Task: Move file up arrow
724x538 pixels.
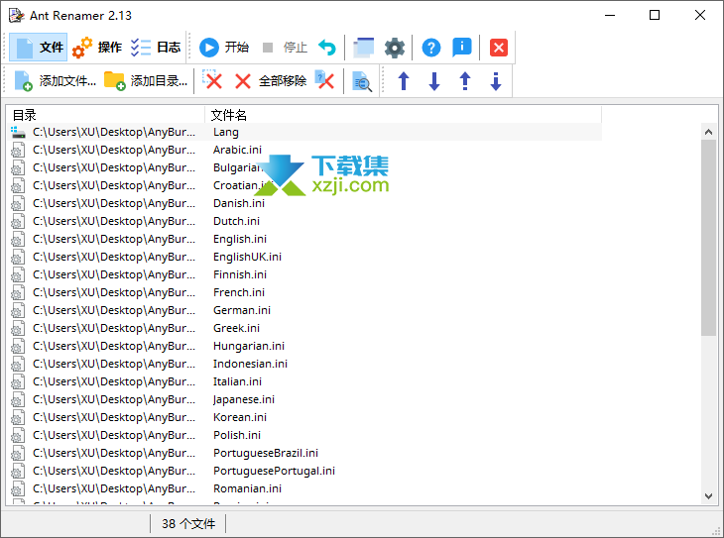Action: pos(404,81)
